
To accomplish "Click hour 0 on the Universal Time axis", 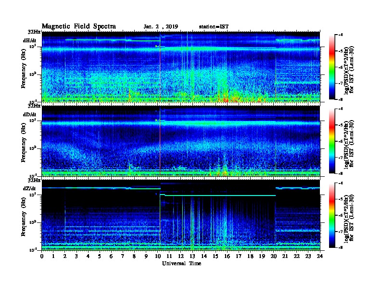I will pos(42,256).
